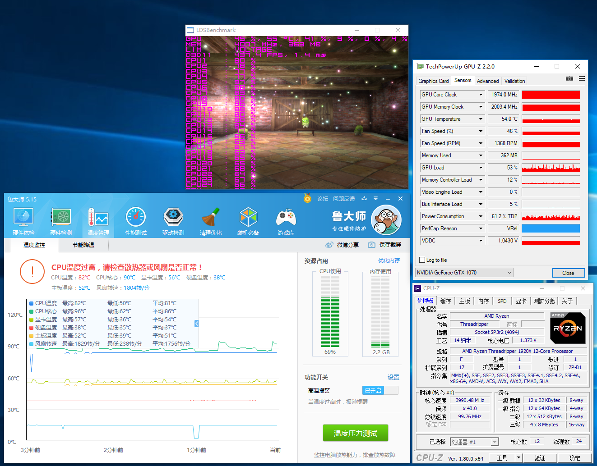Screen dimensions: 597x466
Task: Collapse the temperature legend panel arrow
Action: 197,324
